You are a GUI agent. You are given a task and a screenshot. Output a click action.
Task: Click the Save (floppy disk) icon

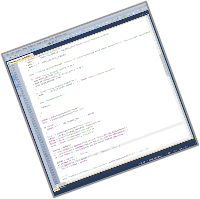pyautogui.click(x=18, y=55)
